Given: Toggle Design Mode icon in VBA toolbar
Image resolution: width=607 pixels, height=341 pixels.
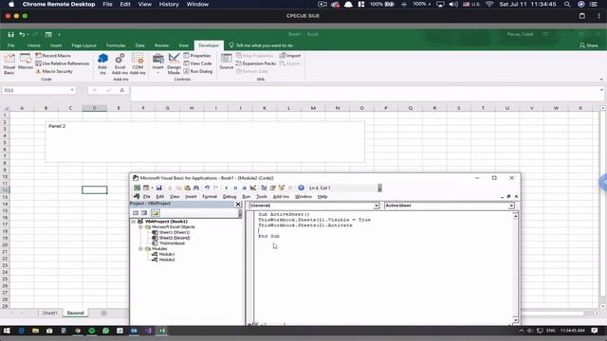Looking at the screenshot, I should click(253, 188).
